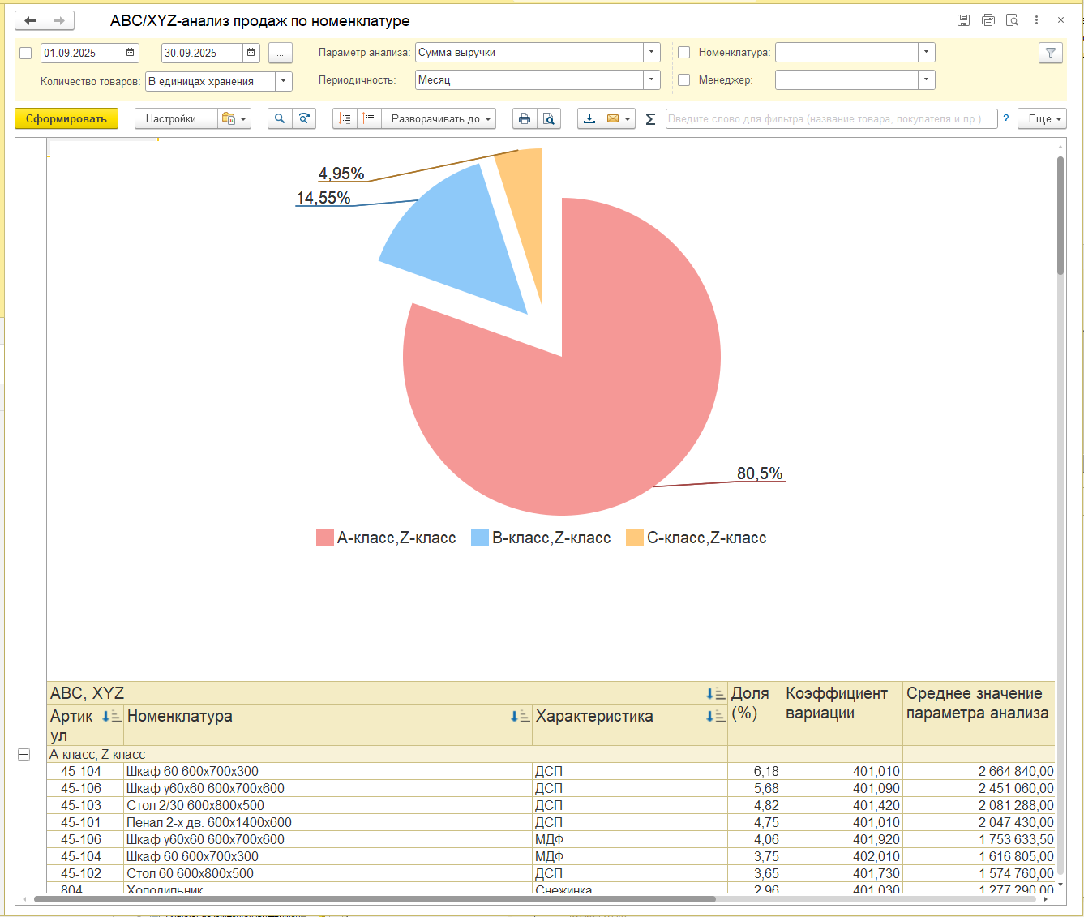Click the back arrow navigation button
The height and width of the screenshot is (917, 1084).
[30, 20]
